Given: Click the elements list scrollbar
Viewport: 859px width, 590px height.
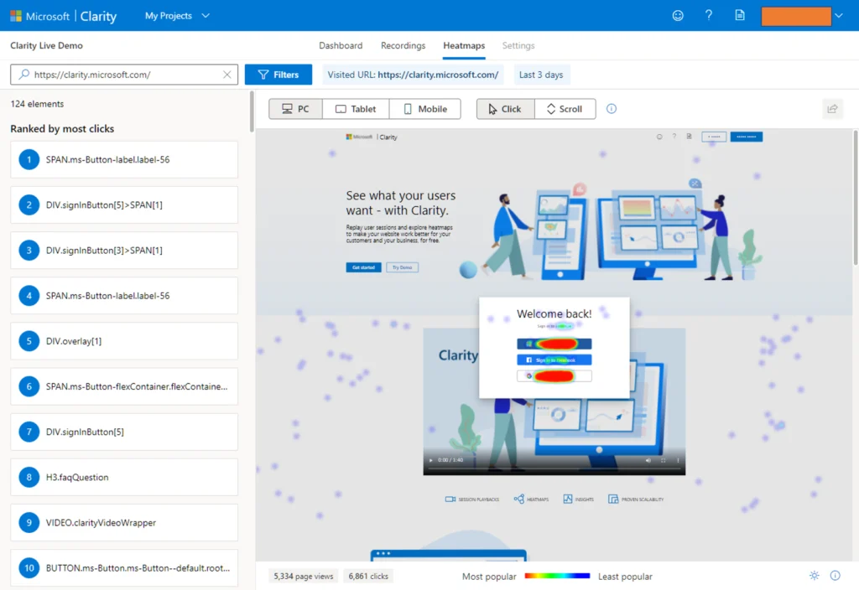Looking at the screenshot, I should point(252,111).
